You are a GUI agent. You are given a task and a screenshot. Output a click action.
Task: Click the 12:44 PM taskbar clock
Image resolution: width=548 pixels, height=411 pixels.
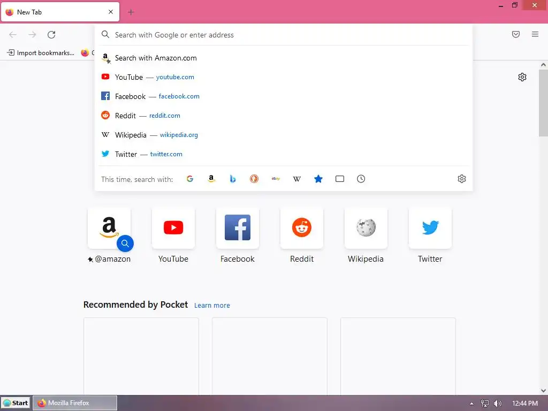coord(525,404)
